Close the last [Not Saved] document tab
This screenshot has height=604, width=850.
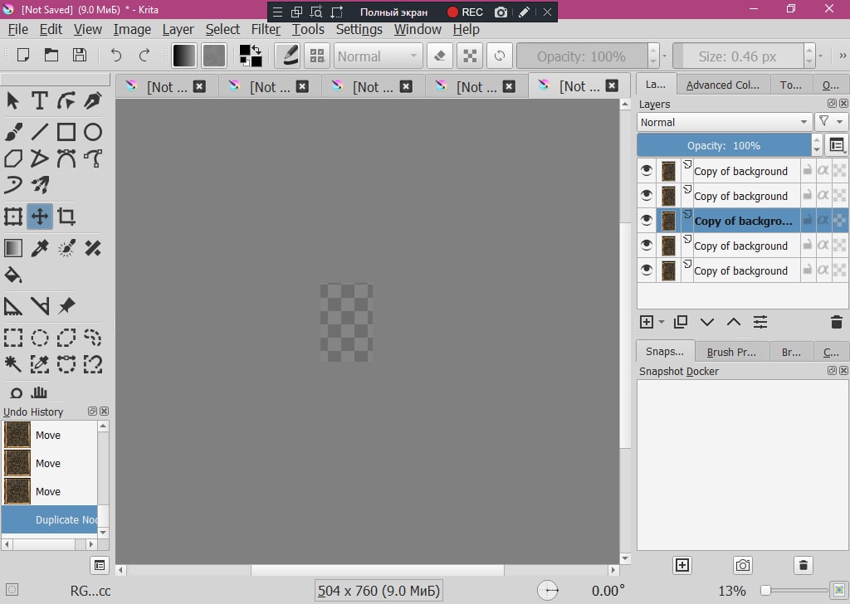coord(612,85)
